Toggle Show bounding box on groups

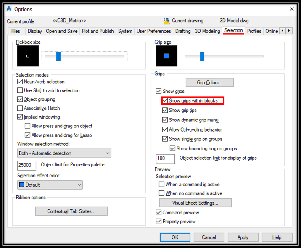click(173, 148)
